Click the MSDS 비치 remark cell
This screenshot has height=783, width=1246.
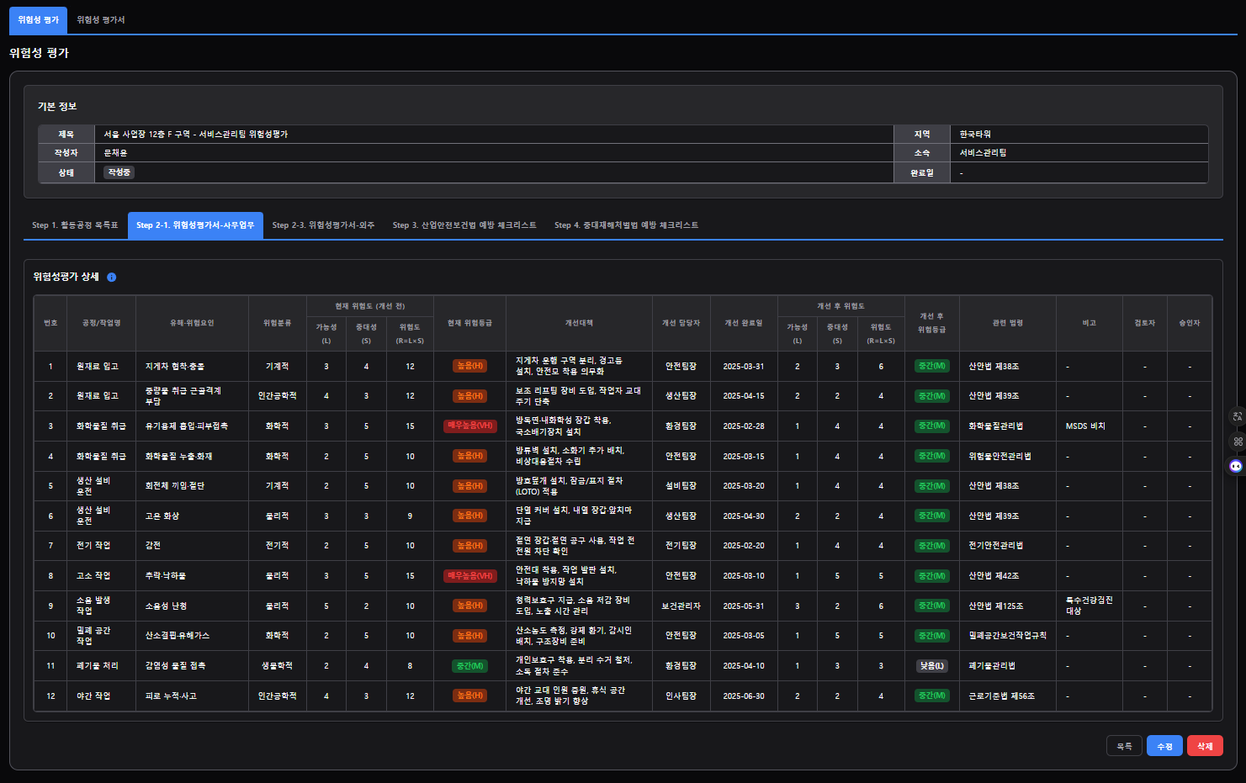pyautogui.click(x=1085, y=426)
